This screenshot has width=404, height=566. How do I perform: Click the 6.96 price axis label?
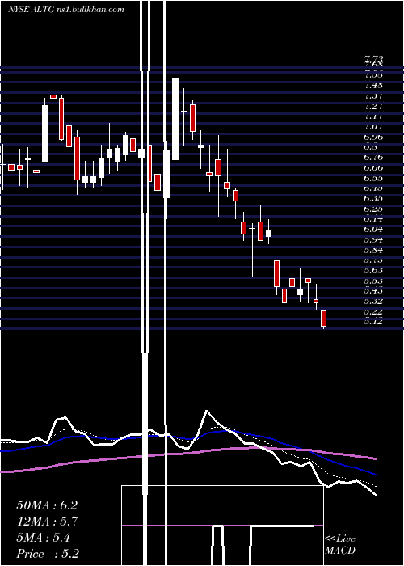373,137
